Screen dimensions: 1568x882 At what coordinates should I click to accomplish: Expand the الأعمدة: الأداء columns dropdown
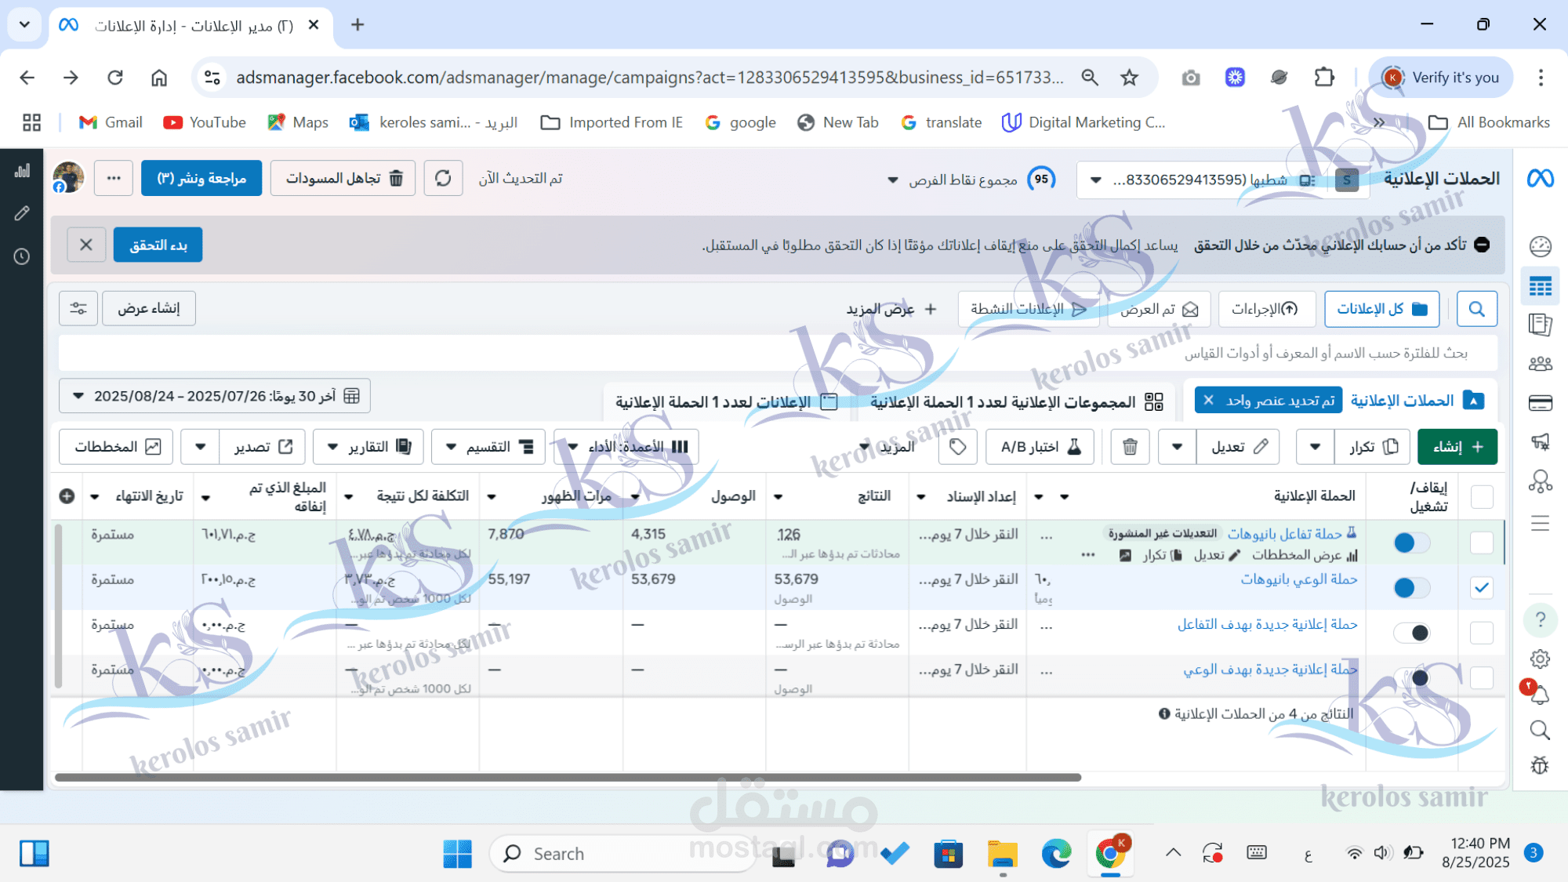click(627, 447)
